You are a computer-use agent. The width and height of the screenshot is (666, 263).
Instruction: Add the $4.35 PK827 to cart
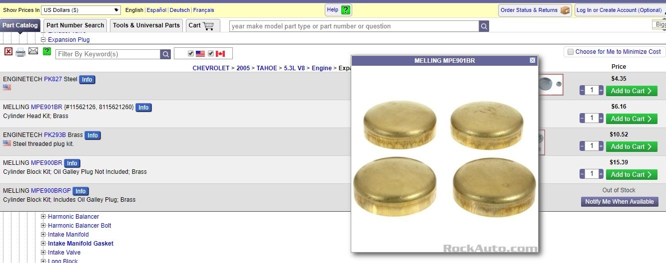click(632, 91)
